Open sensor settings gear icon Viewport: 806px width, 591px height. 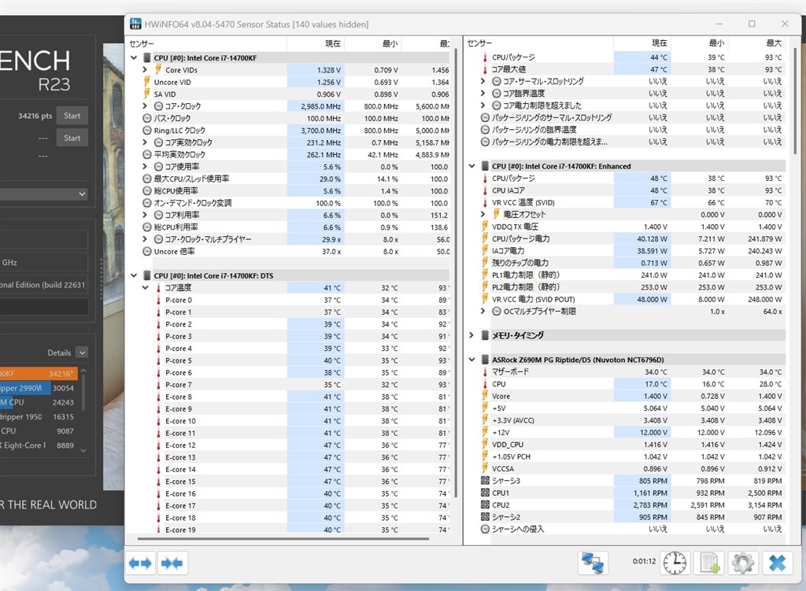(743, 563)
